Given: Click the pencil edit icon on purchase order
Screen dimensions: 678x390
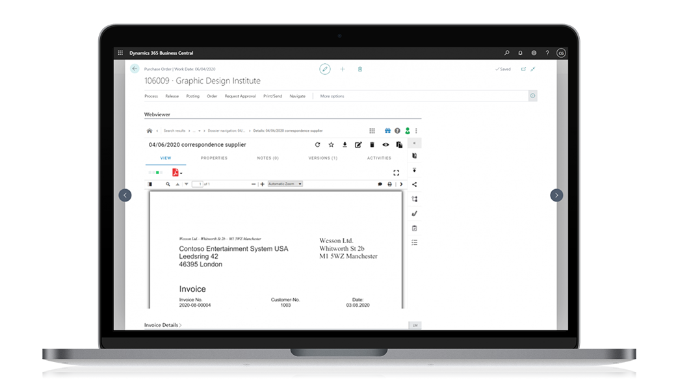Looking at the screenshot, I should (325, 69).
